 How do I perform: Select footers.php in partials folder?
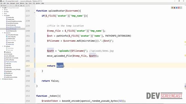tap(10, 17)
